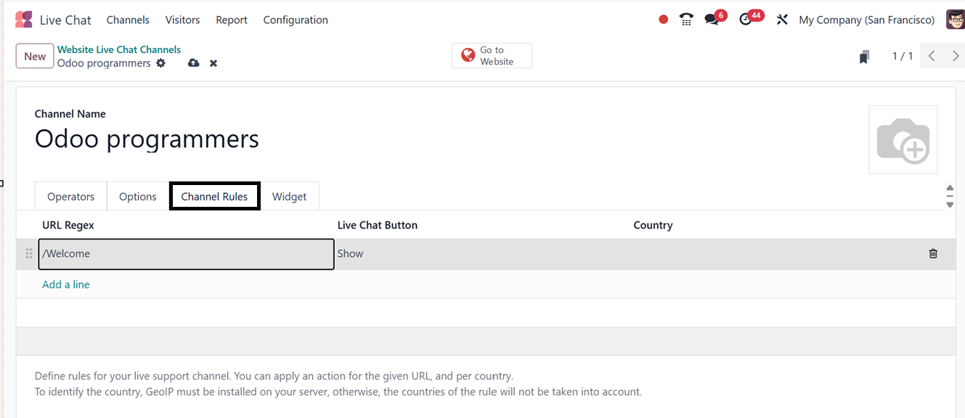Delete the /Welcome rule with trash icon
The width and height of the screenshot is (965, 418).
(x=933, y=253)
